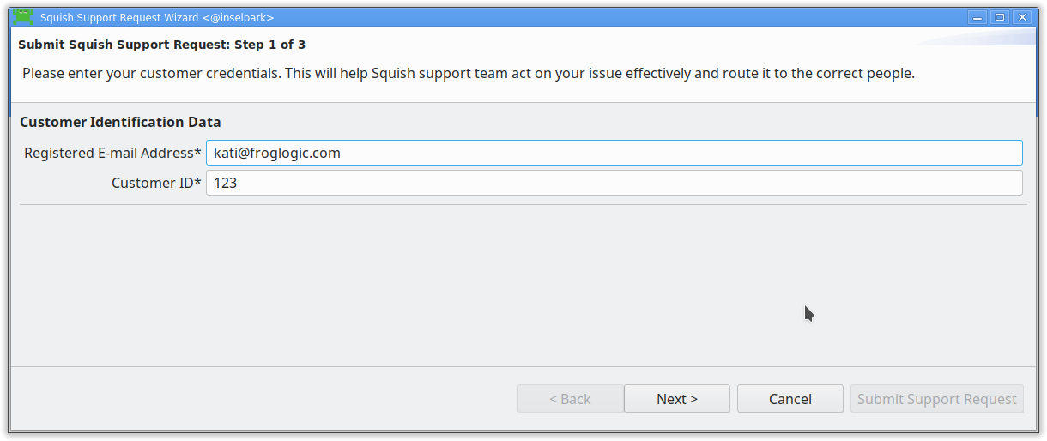
Task: Click the decorative swoosh in header corner
Action: pos(978,40)
